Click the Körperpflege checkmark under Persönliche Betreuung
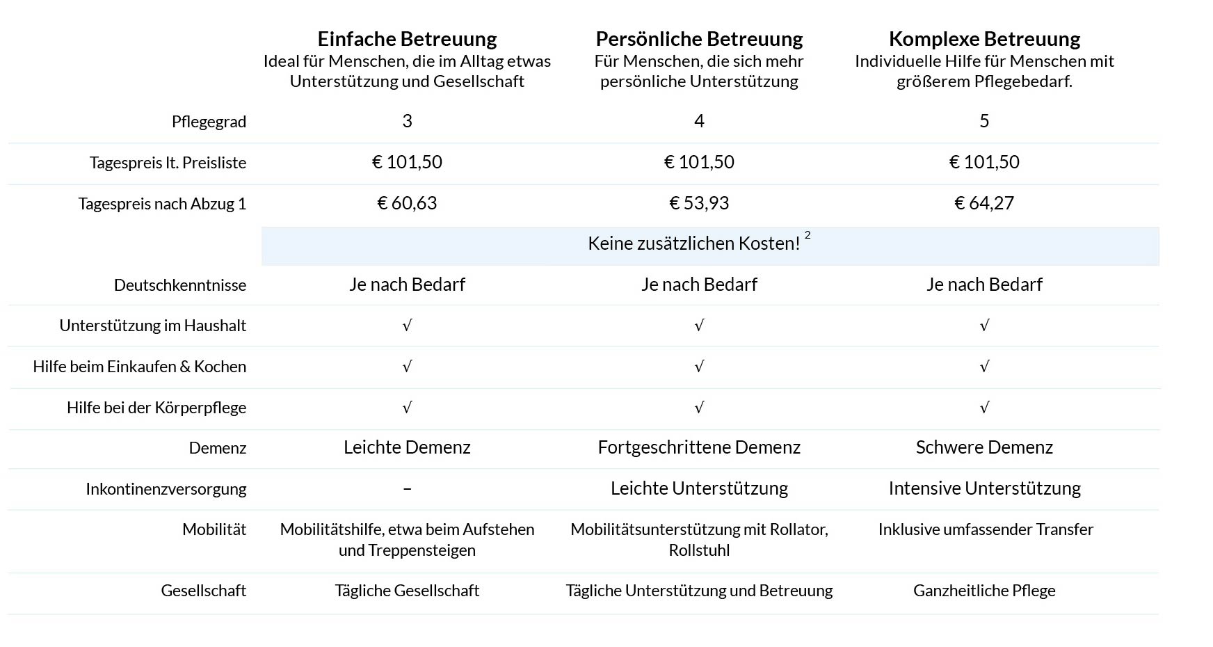The width and height of the screenshot is (1213, 647). point(699,408)
